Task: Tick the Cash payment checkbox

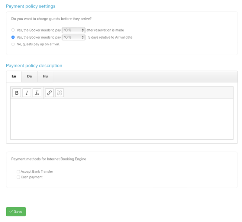Action: click(18, 177)
